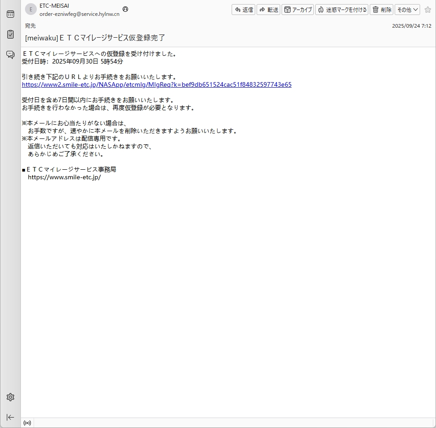Expand the その他 dropdown menu
436x428 pixels.
[x=407, y=10]
